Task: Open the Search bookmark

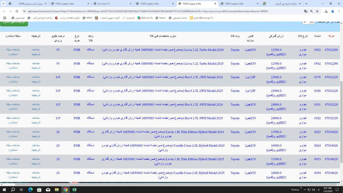Action: [160, 18]
